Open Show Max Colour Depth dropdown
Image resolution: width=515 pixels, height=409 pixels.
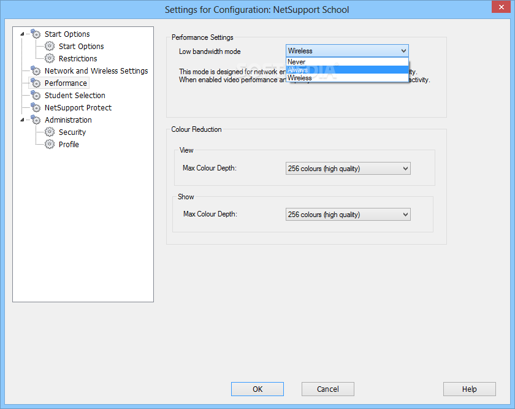pos(348,215)
